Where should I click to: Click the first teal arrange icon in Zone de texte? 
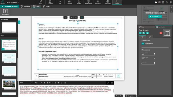coord(140,33)
